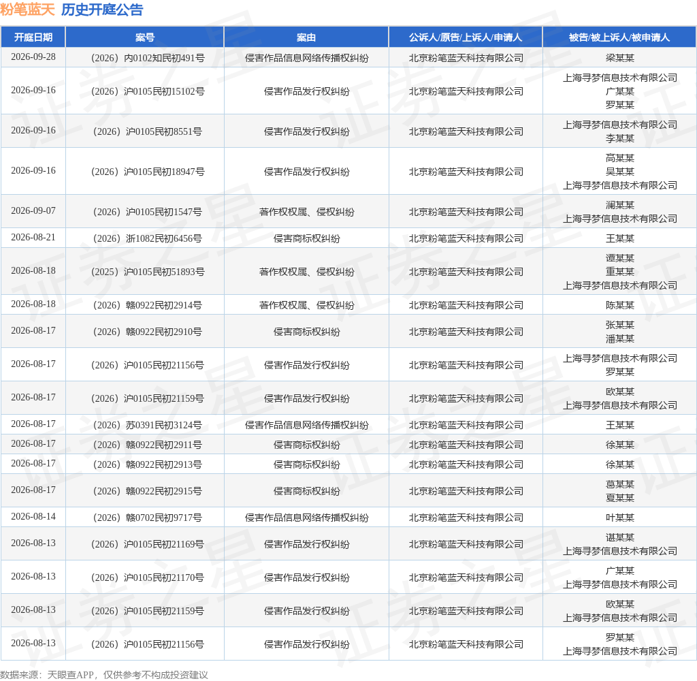Image resolution: width=697 pixels, height=681 pixels.
Task: Select the 粉笔蓝天 title text
Action: coord(27,10)
